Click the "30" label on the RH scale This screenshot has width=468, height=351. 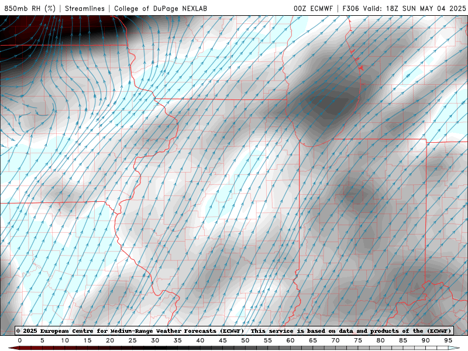tap(155, 340)
